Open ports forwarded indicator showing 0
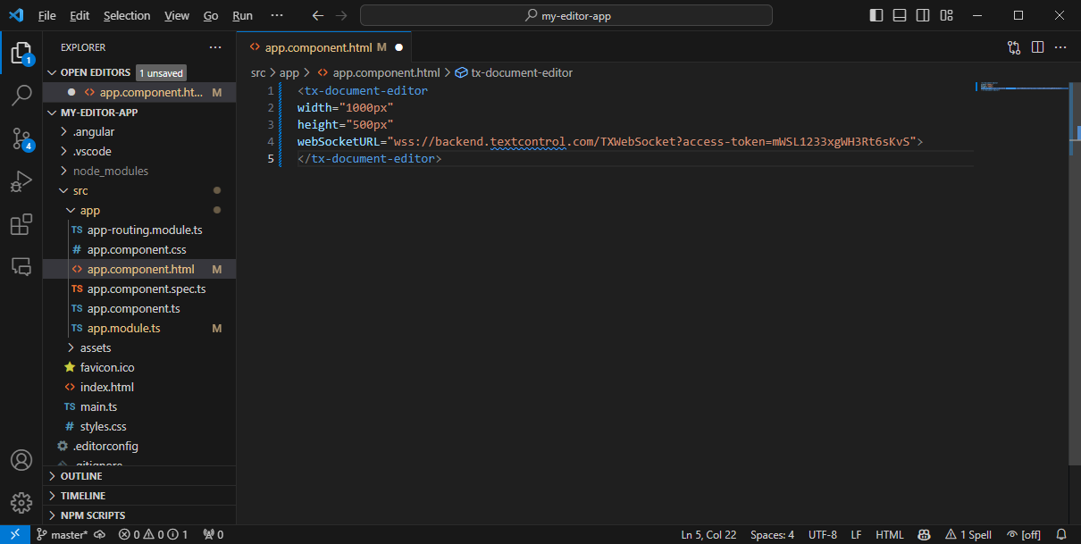This screenshot has width=1081, height=544. point(213,534)
